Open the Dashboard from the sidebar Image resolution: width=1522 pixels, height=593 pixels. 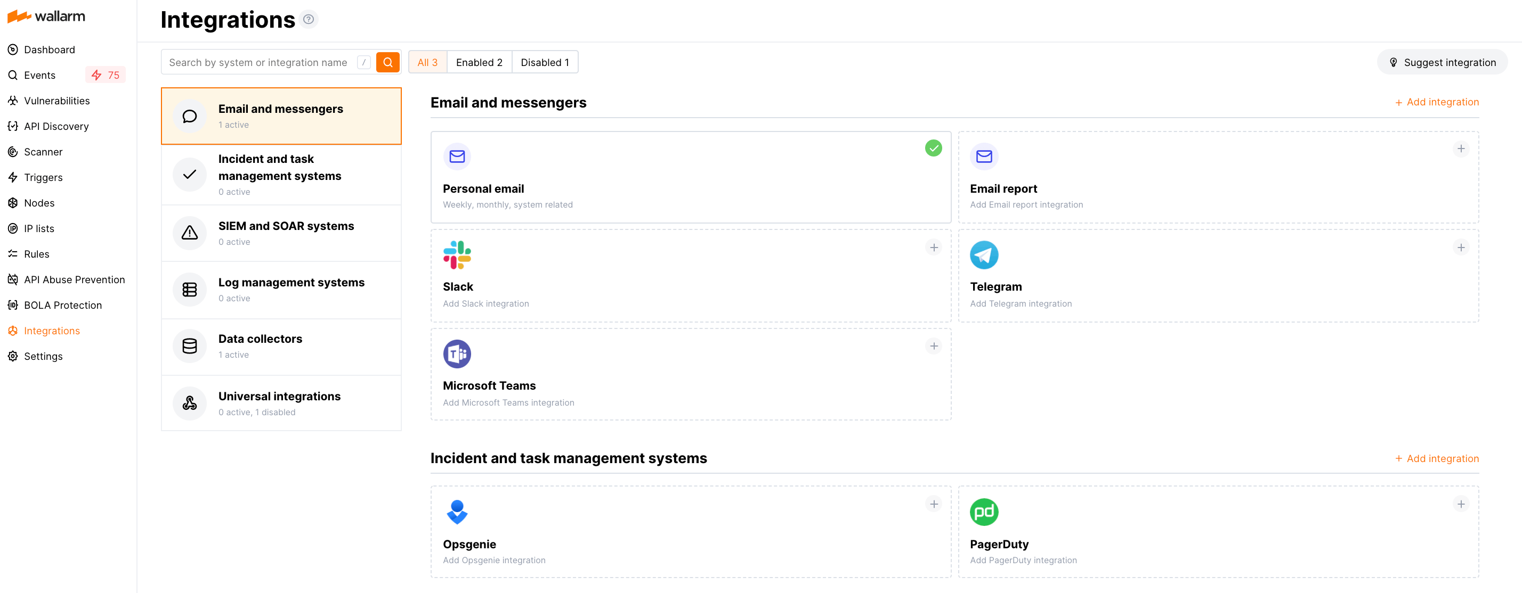(x=49, y=50)
